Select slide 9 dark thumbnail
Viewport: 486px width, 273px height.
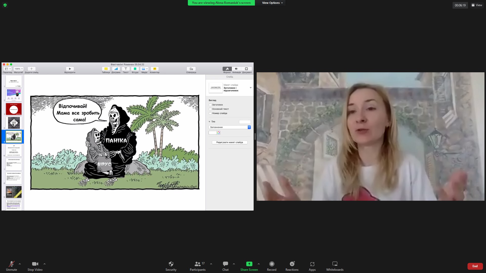[14, 192]
